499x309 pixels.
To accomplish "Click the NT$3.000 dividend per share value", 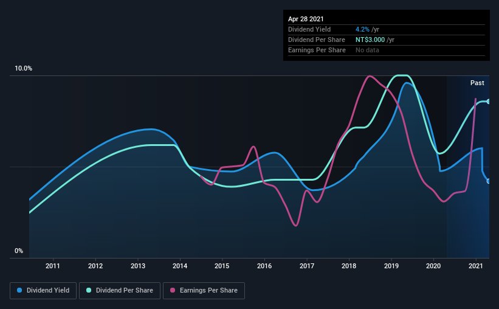I will pyautogui.click(x=370, y=40).
